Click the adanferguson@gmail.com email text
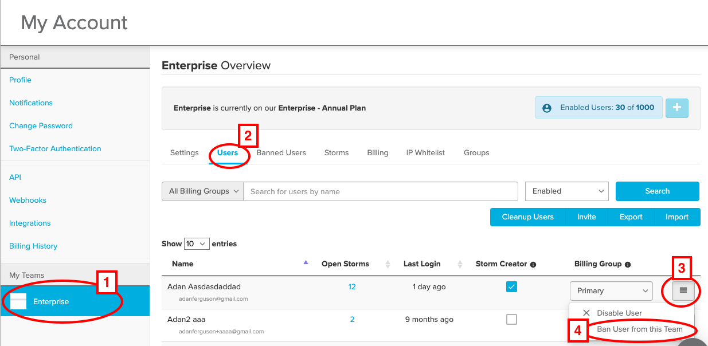Screen dimensions: 708x346 213,299
